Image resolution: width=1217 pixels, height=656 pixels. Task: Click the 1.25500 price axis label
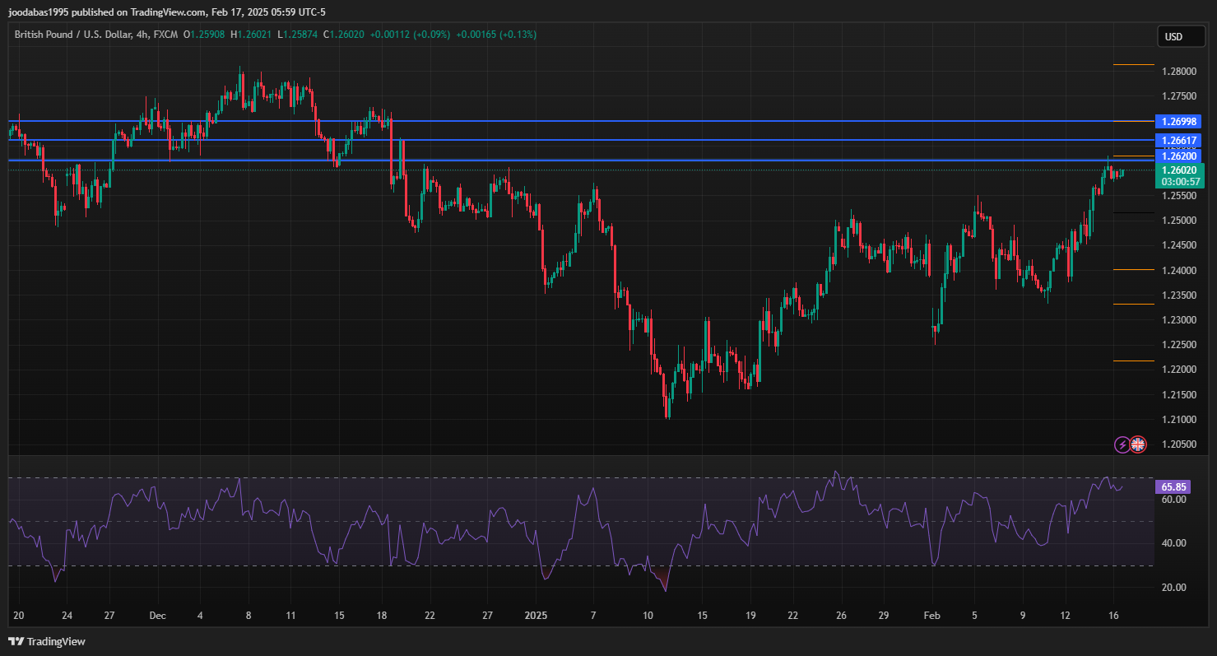(1178, 196)
